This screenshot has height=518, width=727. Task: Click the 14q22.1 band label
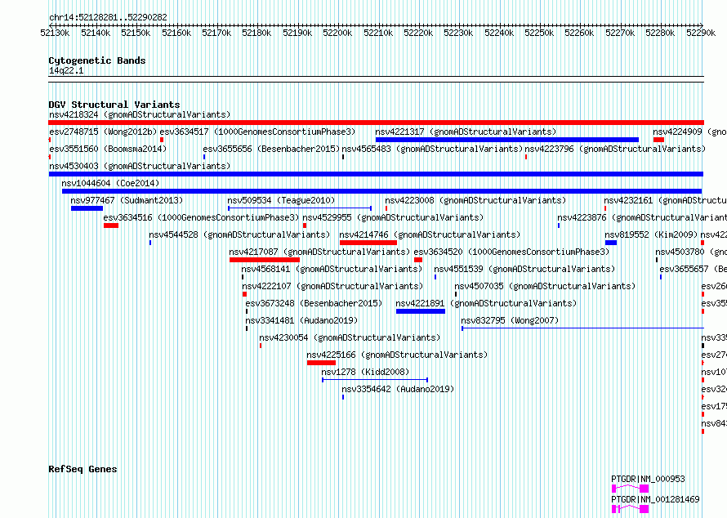[x=66, y=70]
